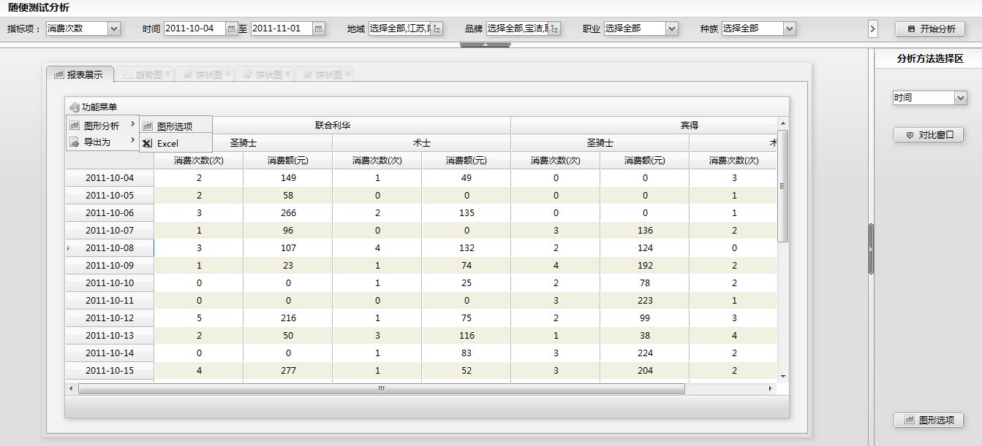Switch to the second 饼状图 tab
This screenshot has height=446, width=982.
[x=264, y=74]
